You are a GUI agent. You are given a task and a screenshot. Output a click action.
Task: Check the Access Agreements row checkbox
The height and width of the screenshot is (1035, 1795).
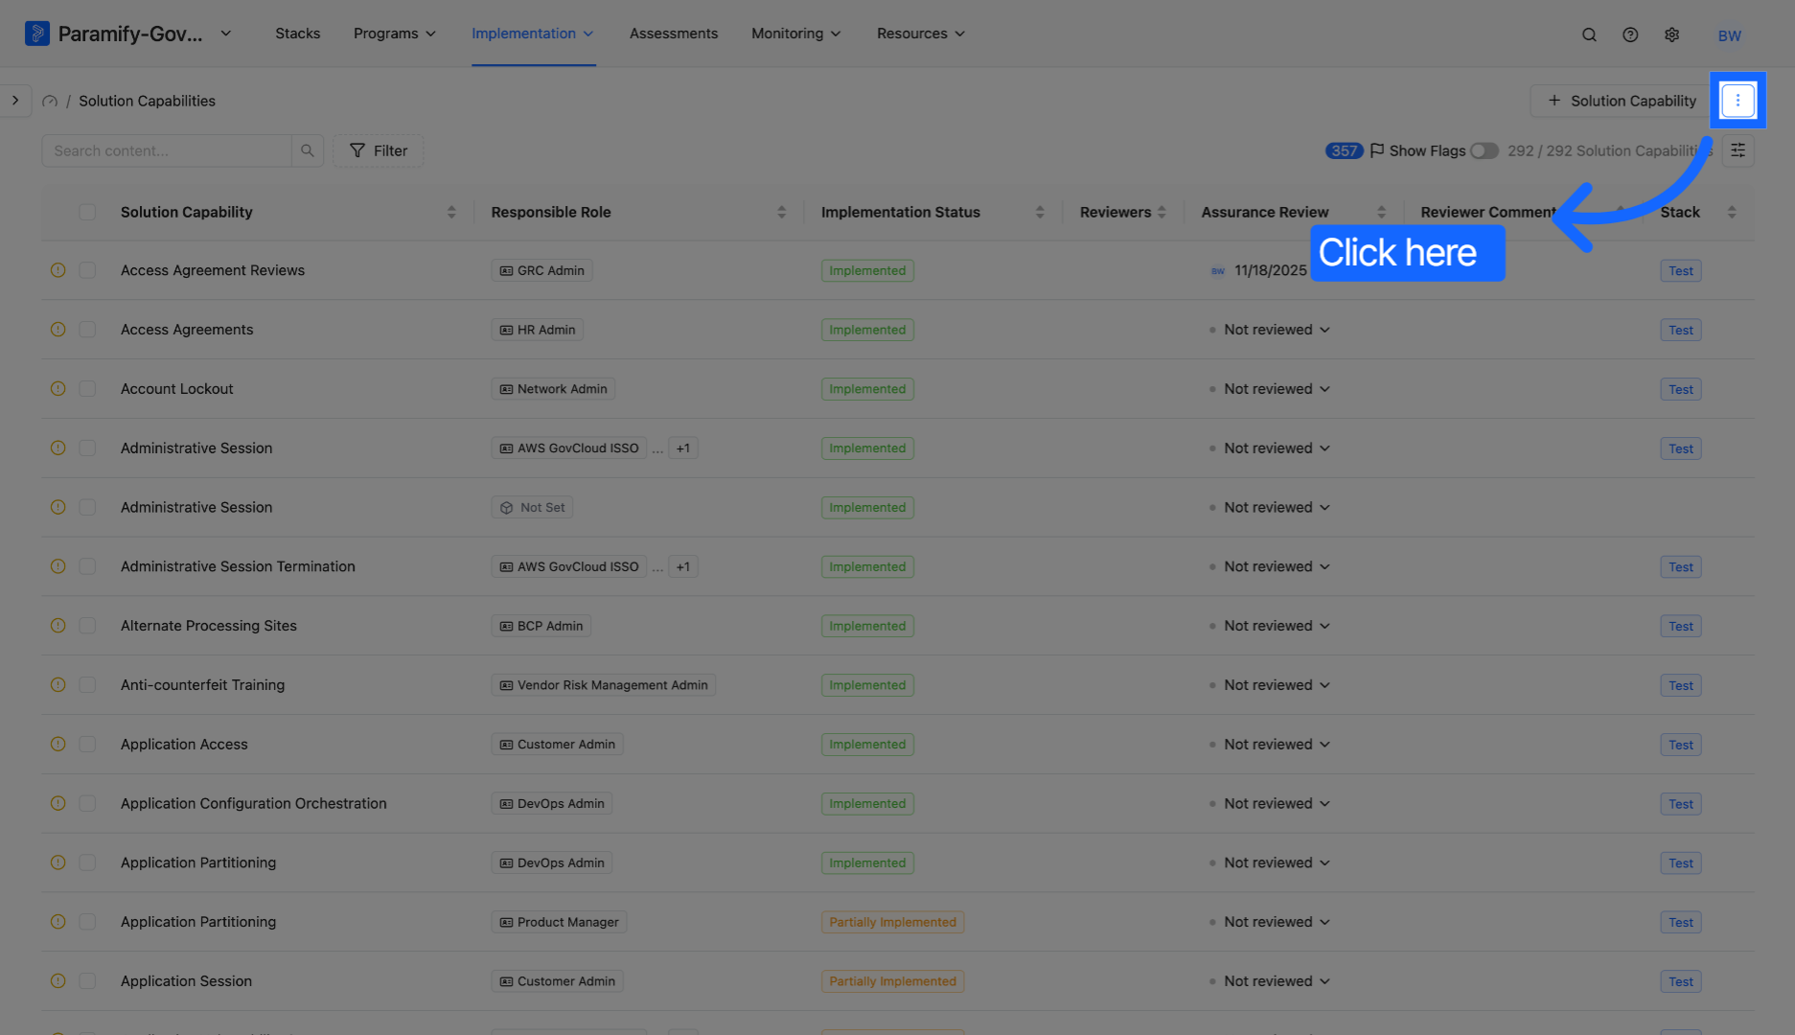(x=87, y=330)
